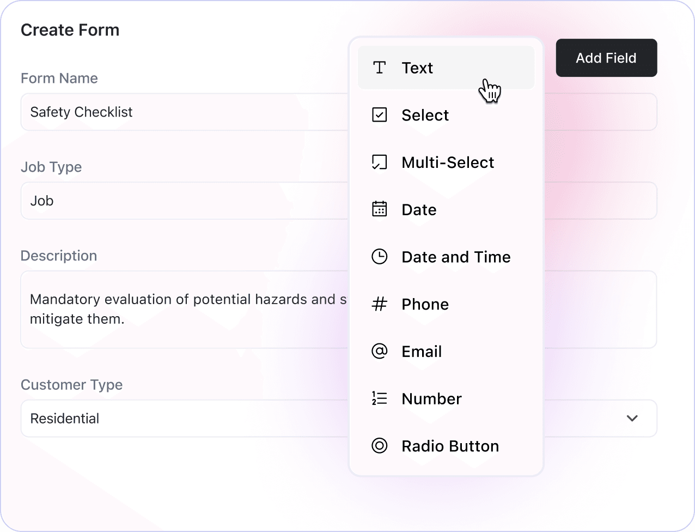Image resolution: width=695 pixels, height=532 pixels.
Task: Click the Add Field button
Action: (x=606, y=58)
